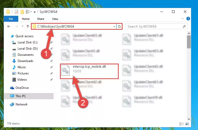Screen dimensions: 198x130
Task: Close the SysWOW64 window
Action: [185, 12]
